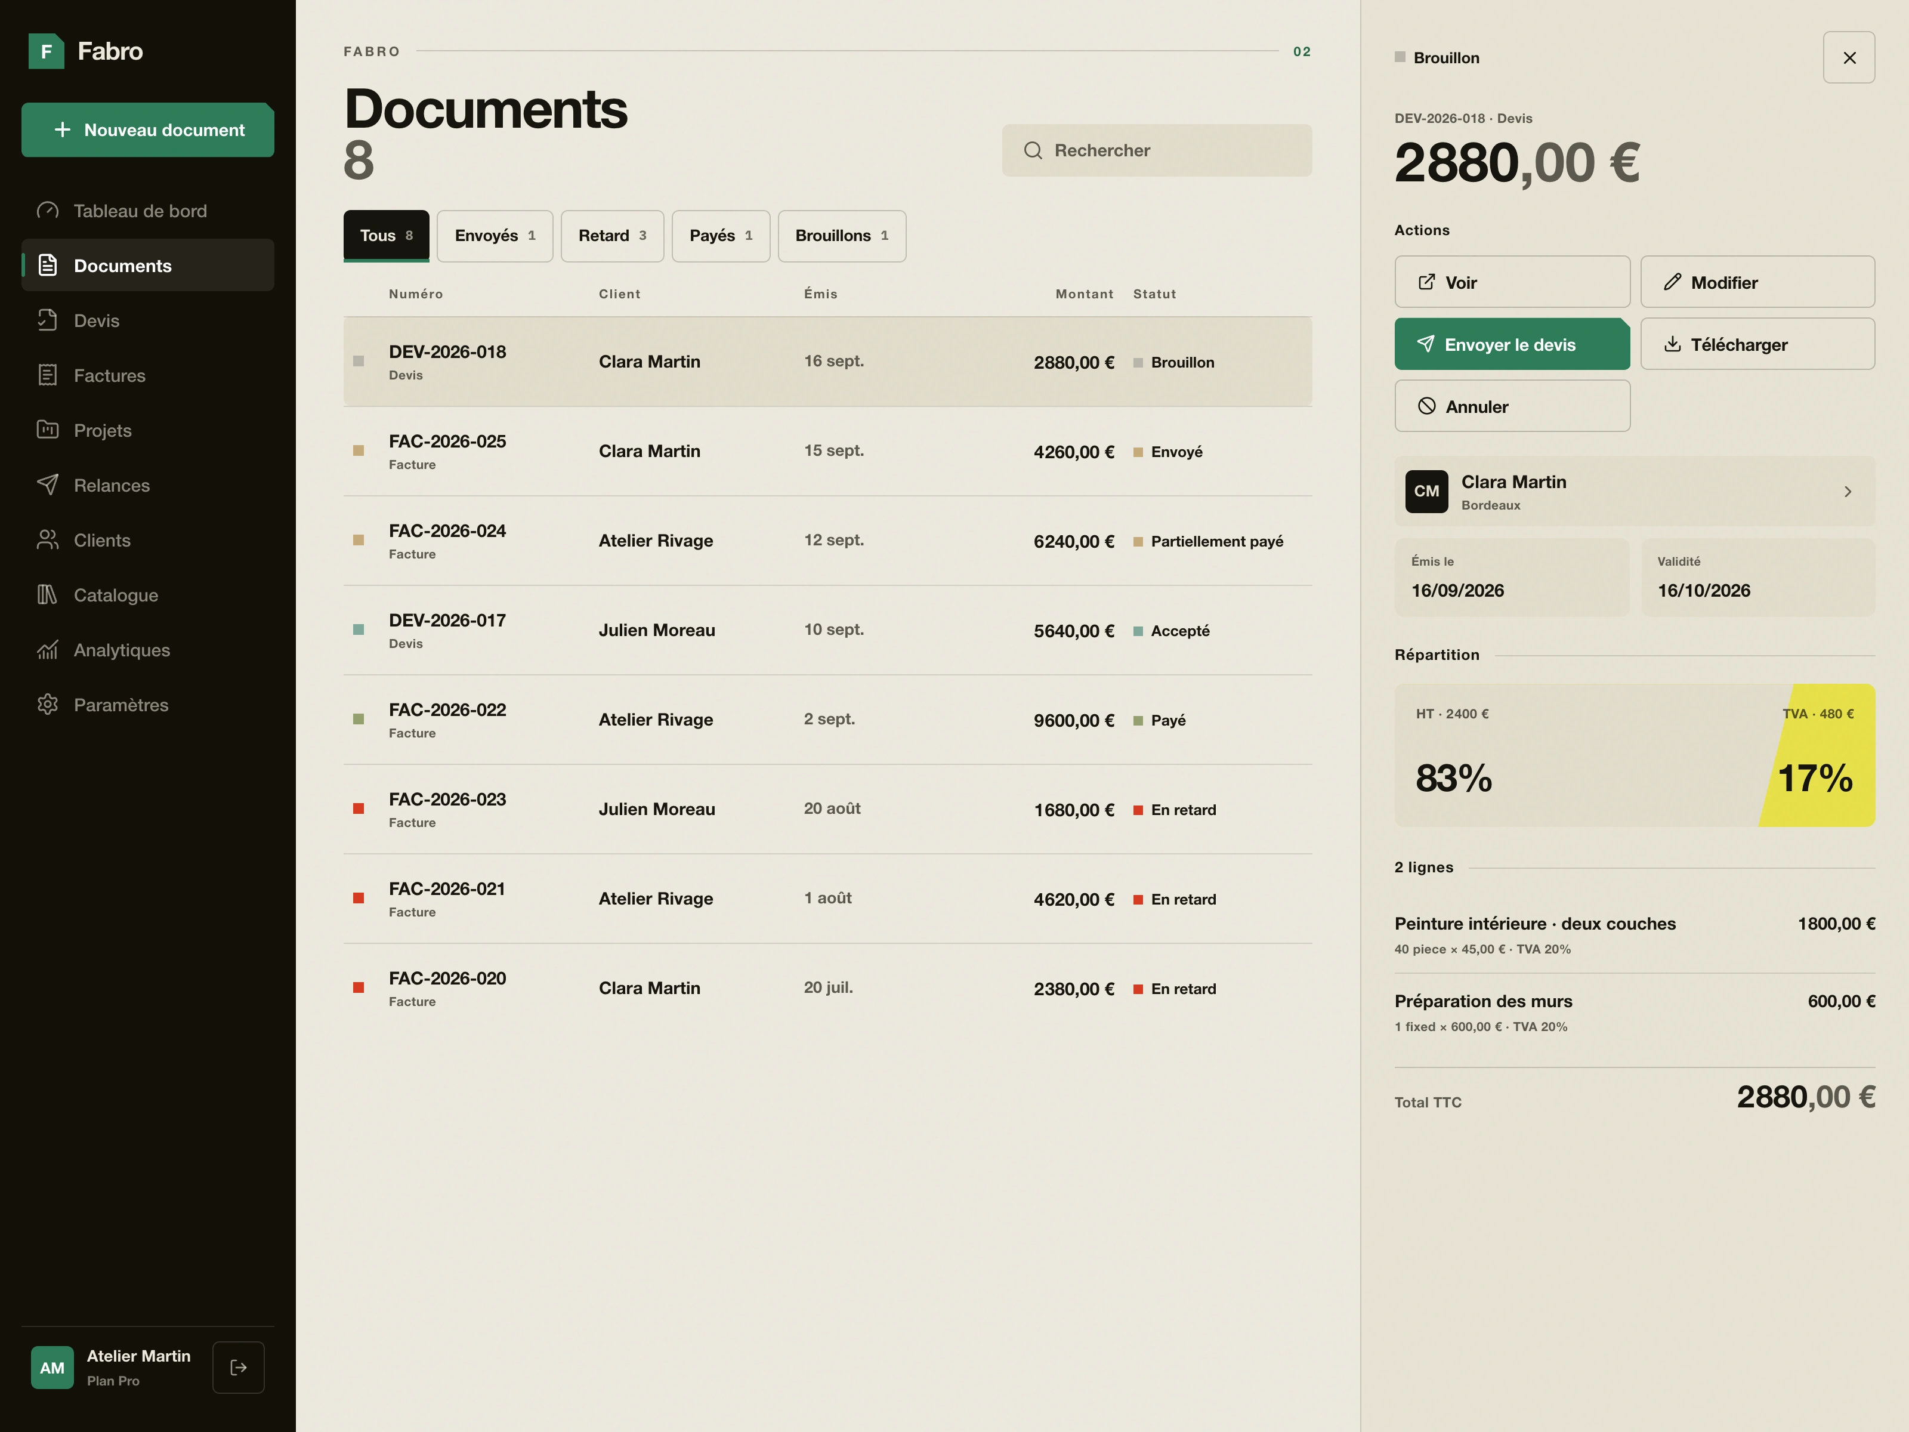1909x1432 pixels.
Task: Go to Factures in sidebar
Action: (147, 375)
